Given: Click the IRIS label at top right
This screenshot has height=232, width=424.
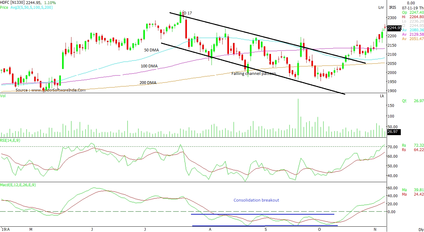Looking at the screenshot, I should tap(393, 7).
